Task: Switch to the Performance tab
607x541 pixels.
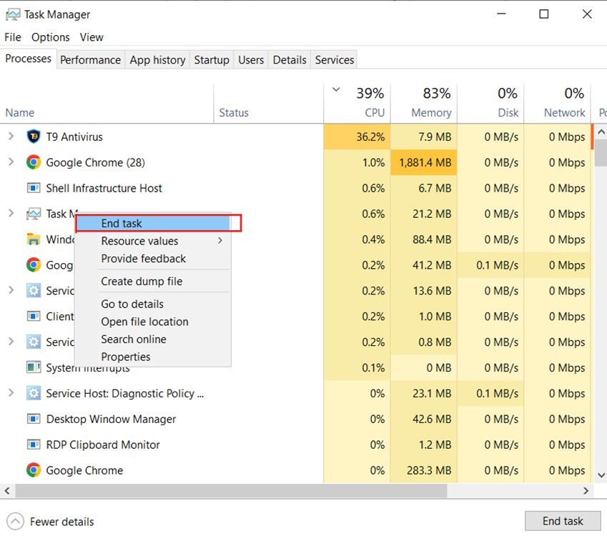Action: (x=90, y=60)
